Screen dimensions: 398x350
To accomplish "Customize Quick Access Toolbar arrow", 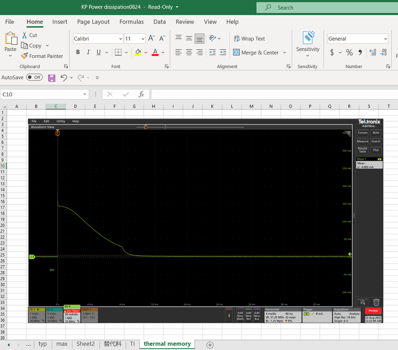I will (x=97, y=78).
